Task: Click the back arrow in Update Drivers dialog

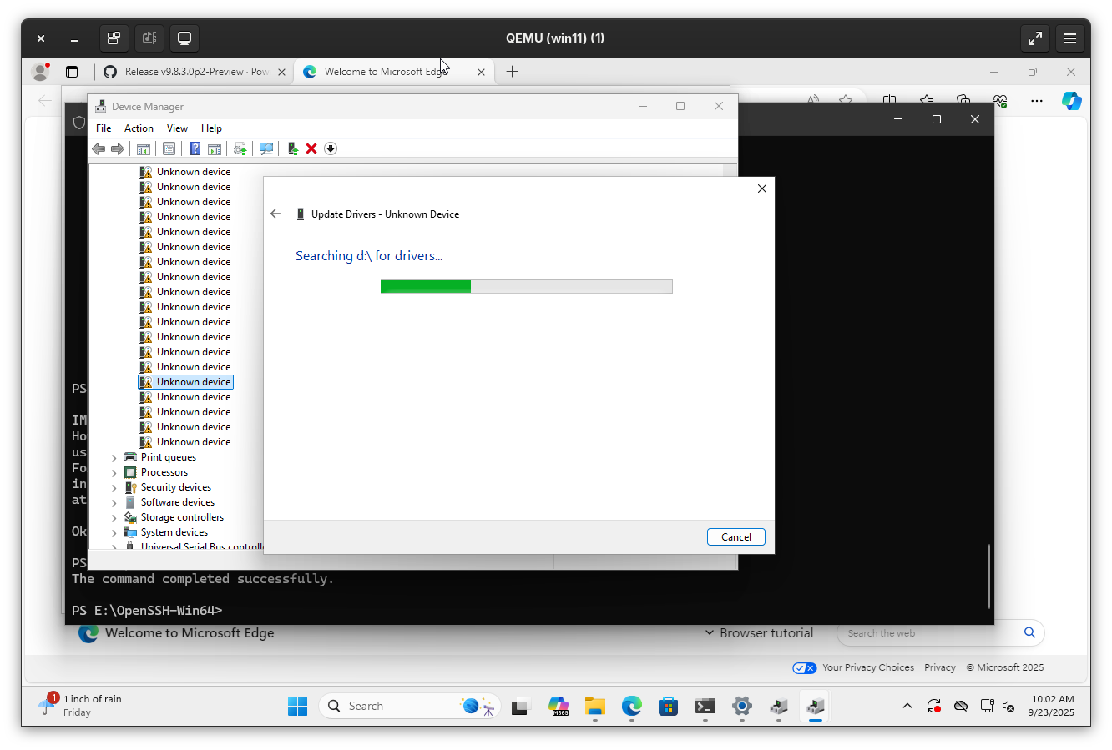Action: [275, 214]
